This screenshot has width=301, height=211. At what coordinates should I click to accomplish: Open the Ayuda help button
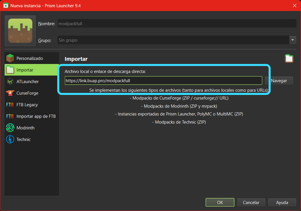282,203
